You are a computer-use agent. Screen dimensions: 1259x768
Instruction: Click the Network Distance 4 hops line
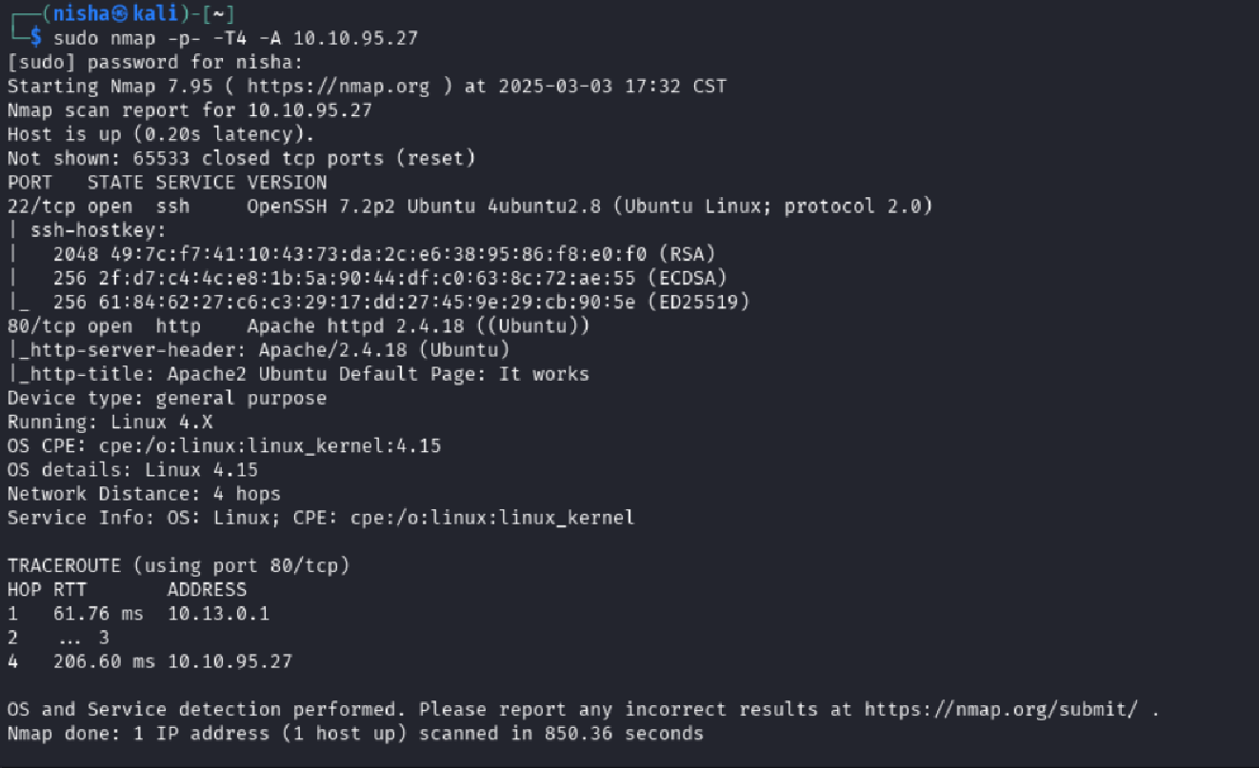(144, 494)
